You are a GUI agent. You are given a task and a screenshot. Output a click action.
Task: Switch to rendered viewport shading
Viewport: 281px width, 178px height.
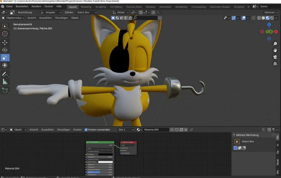point(272,18)
